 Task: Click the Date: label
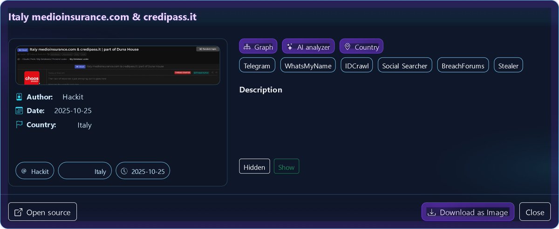pyautogui.click(x=35, y=111)
